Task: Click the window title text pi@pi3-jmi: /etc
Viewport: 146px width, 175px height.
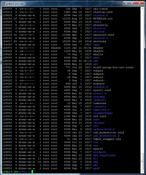Action: coord(15,4)
